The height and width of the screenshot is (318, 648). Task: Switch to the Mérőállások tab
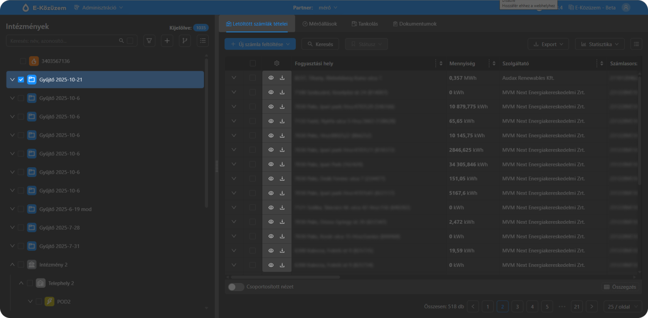[x=320, y=24]
